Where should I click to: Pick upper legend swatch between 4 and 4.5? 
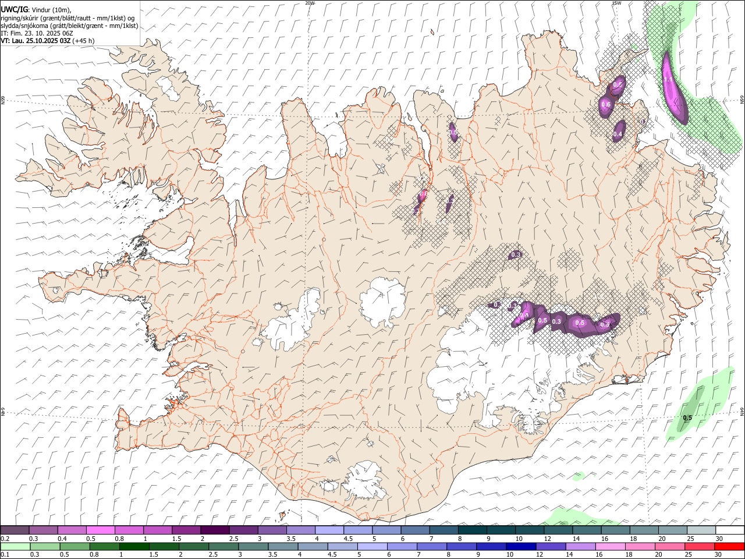(329, 530)
